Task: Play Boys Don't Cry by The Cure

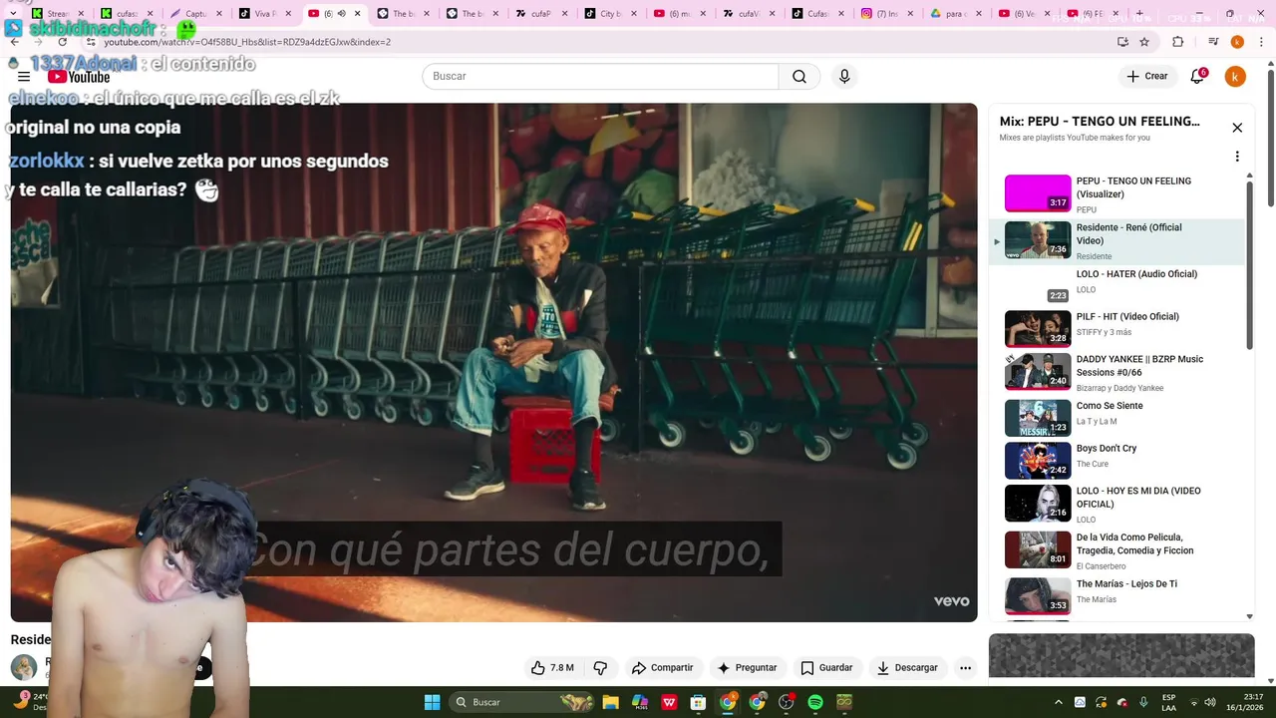Action: point(1118,461)
